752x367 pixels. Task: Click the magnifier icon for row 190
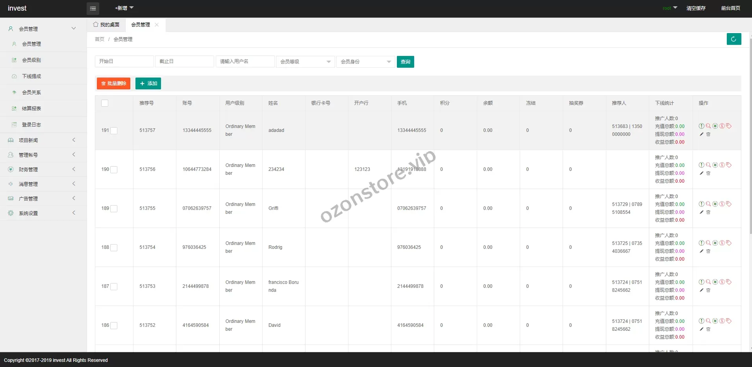pyautogui.click(x=708, y=165)
